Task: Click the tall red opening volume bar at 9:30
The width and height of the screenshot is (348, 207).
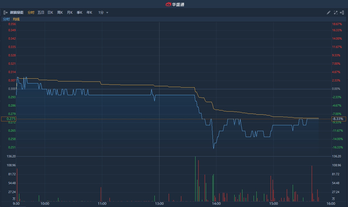Action: [17, 185]
